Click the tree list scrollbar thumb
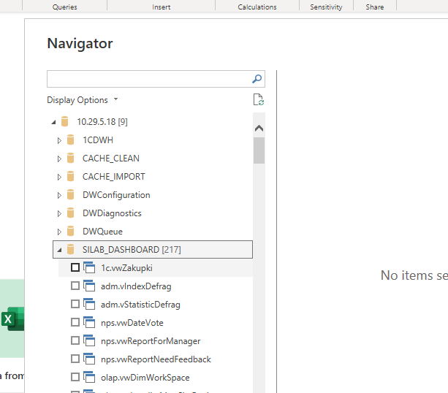Viewport: 448px width, 393px height. [259, 150]
